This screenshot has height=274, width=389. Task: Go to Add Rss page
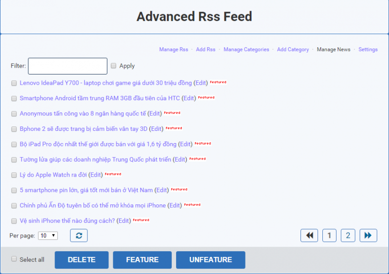coord(206,50)
